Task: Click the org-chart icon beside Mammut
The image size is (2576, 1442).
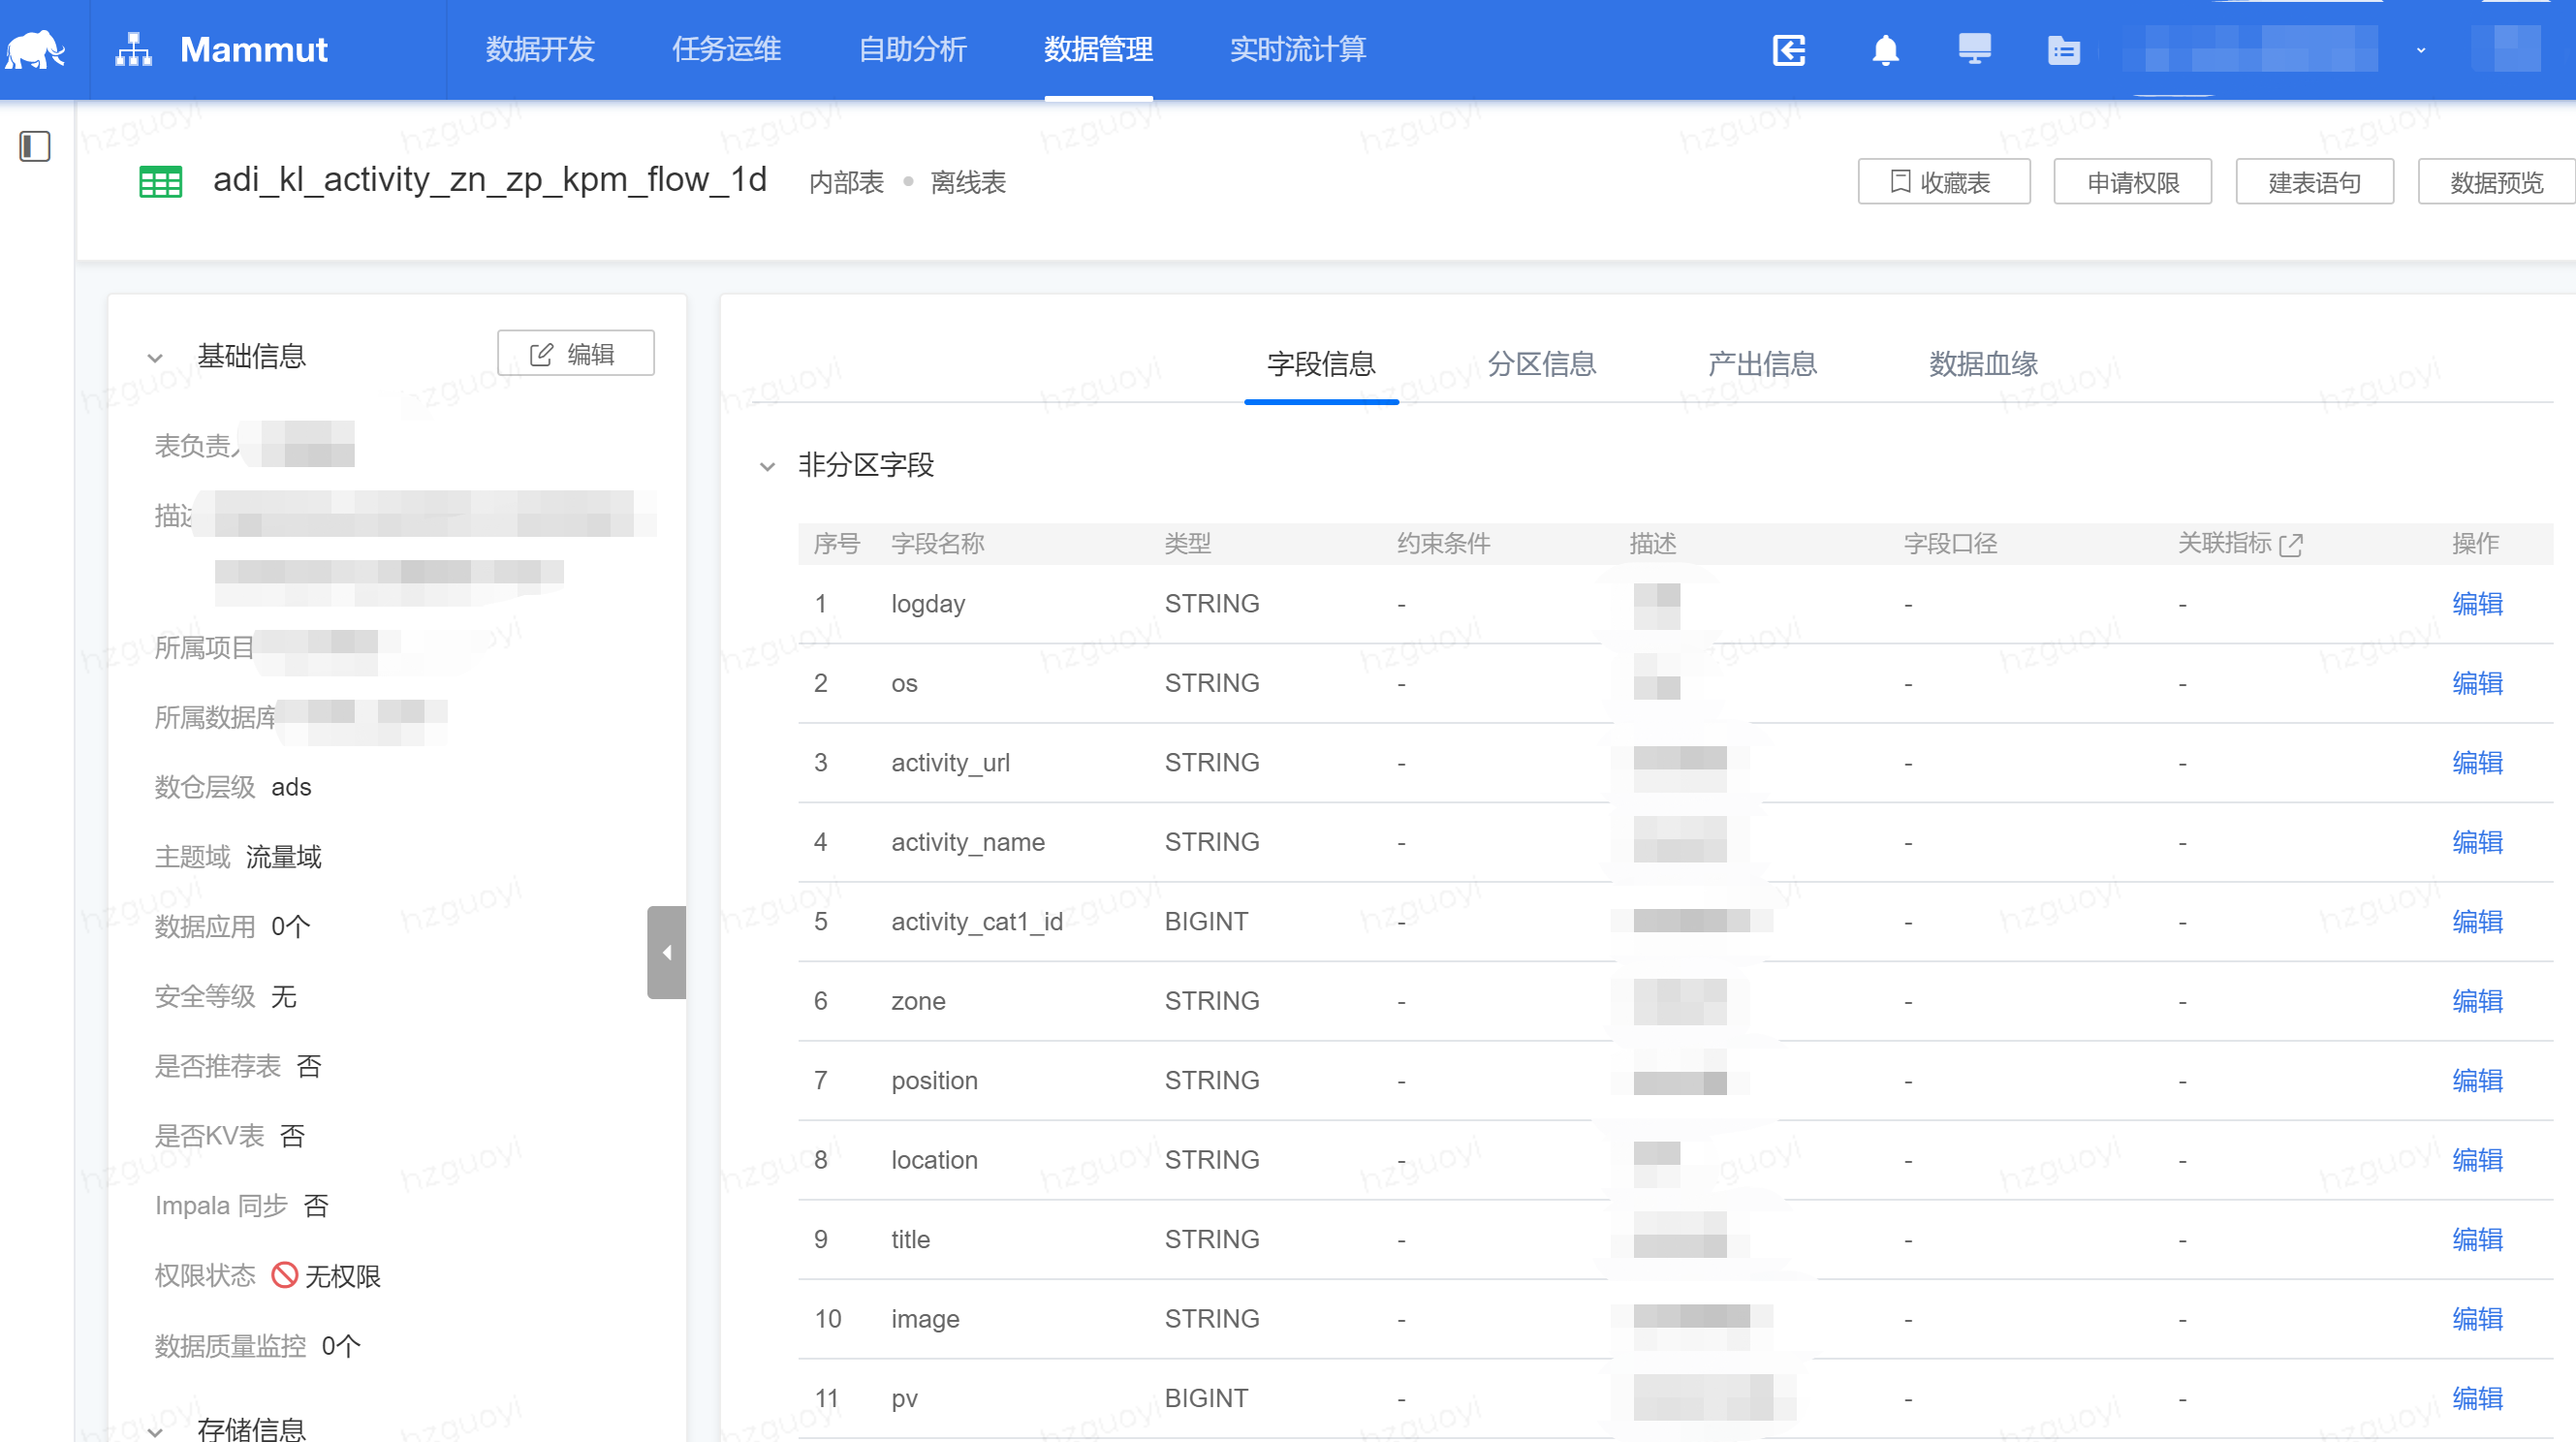Action: [133, 48]
